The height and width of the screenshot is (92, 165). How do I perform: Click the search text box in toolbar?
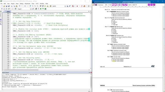58,6
